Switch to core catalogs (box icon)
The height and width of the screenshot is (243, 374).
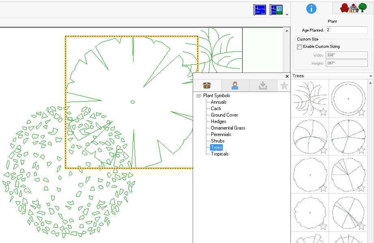click(207, 85)
